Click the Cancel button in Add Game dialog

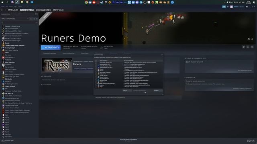158,91
